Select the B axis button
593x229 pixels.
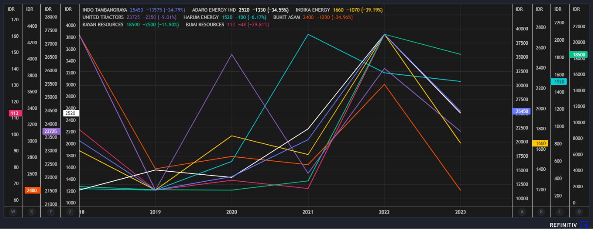[x=541, y=212]
